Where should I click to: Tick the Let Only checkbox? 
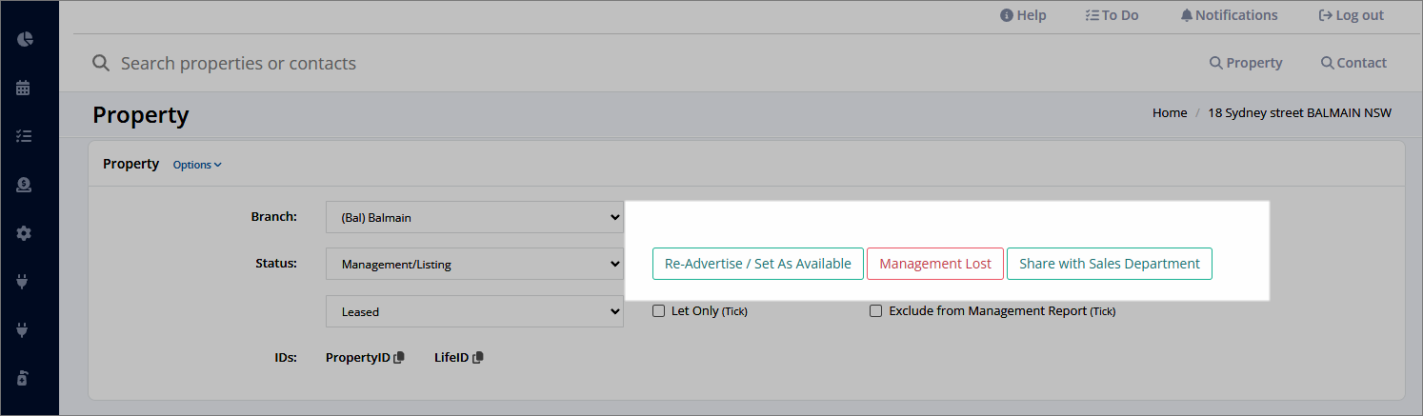(x=659, y=310)
